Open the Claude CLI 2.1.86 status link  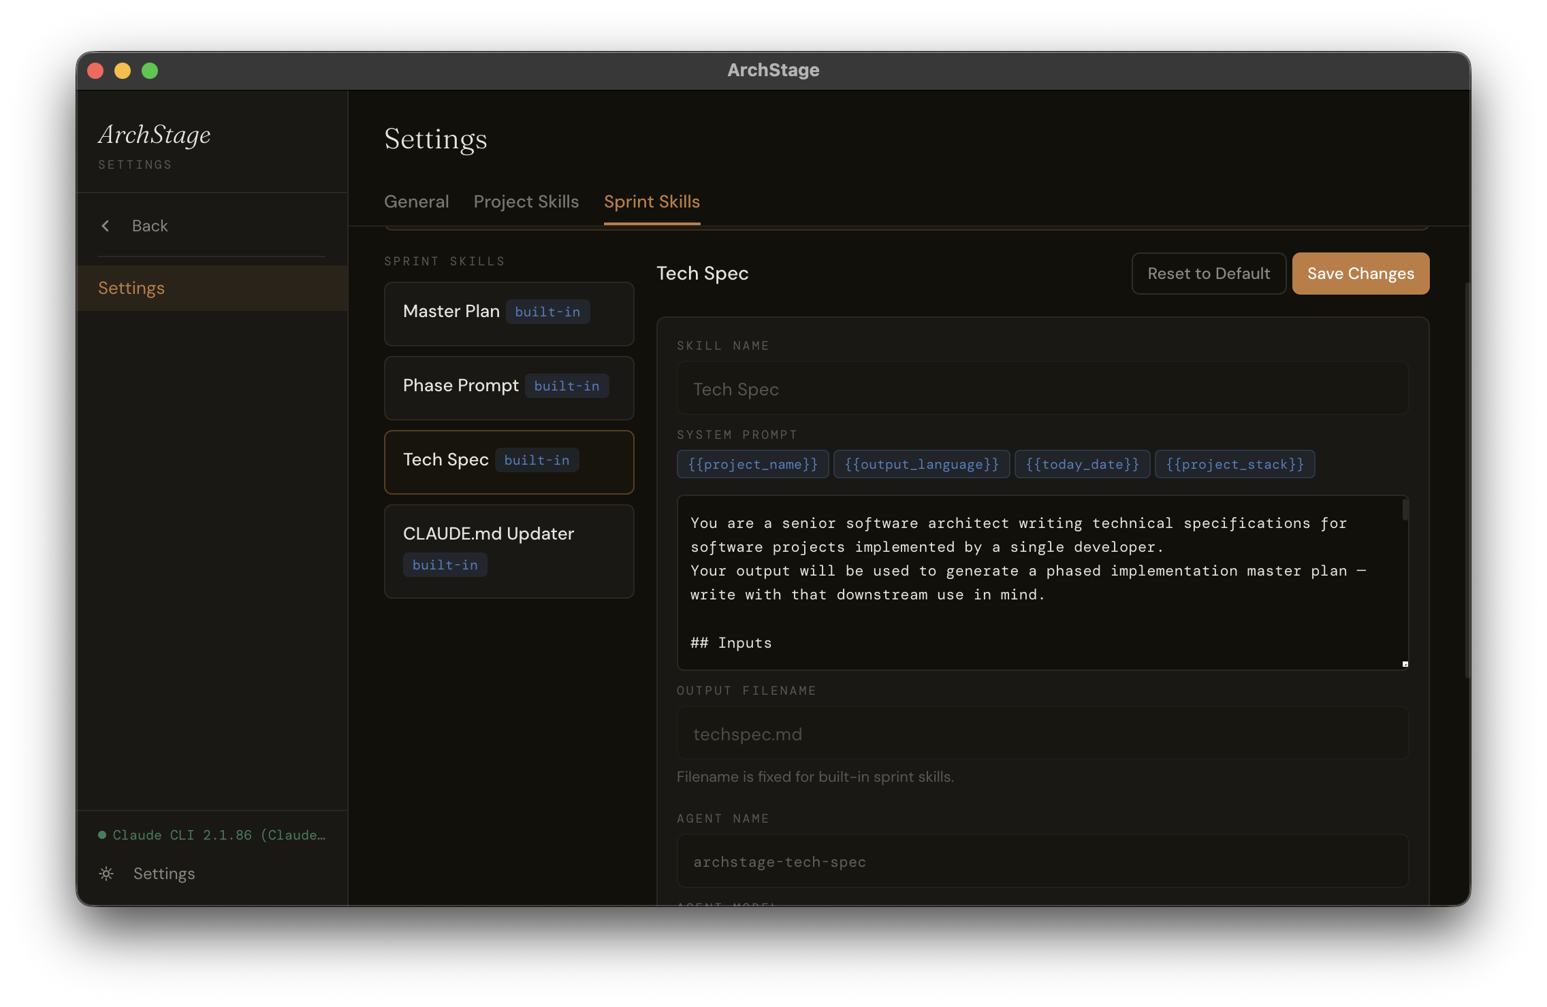click(218, 834)
